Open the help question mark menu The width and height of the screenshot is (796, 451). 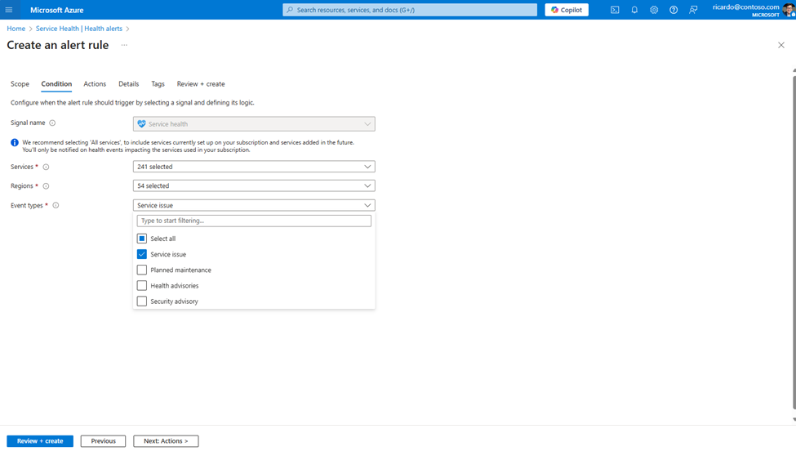click(674, 10)
